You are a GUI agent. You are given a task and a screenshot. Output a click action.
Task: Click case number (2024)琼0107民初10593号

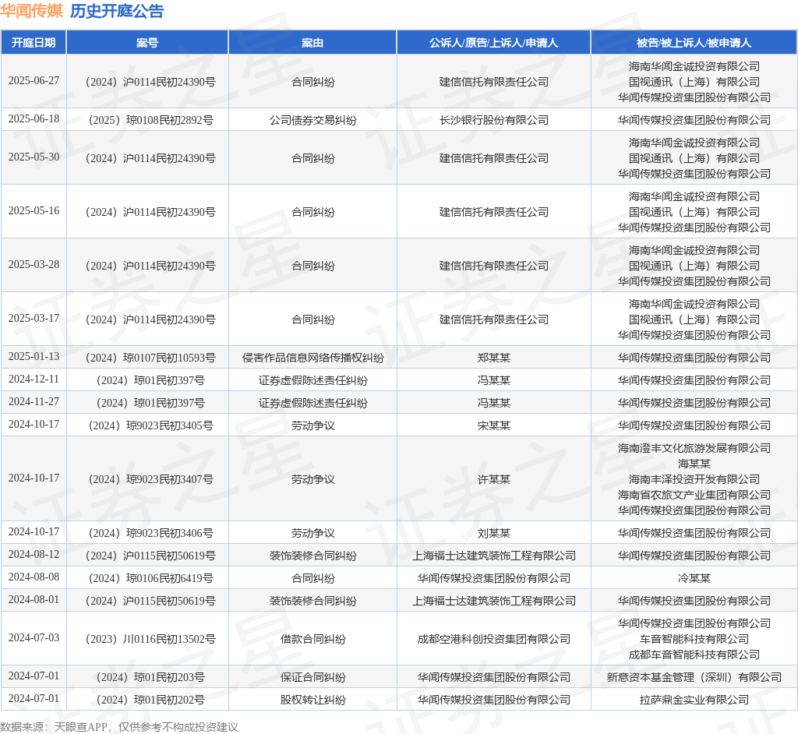tap(150, 358)
